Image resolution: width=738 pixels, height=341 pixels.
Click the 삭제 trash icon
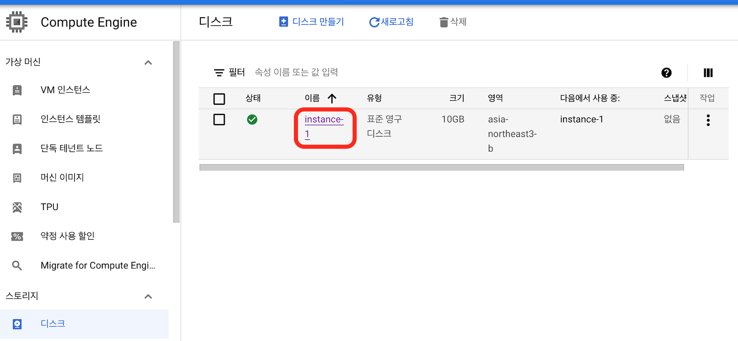[x=444, y=22]
